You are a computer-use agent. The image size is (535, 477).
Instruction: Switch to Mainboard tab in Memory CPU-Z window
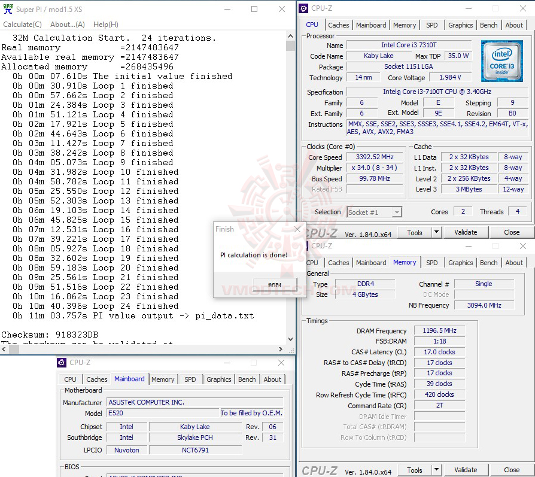coord(371,263)
